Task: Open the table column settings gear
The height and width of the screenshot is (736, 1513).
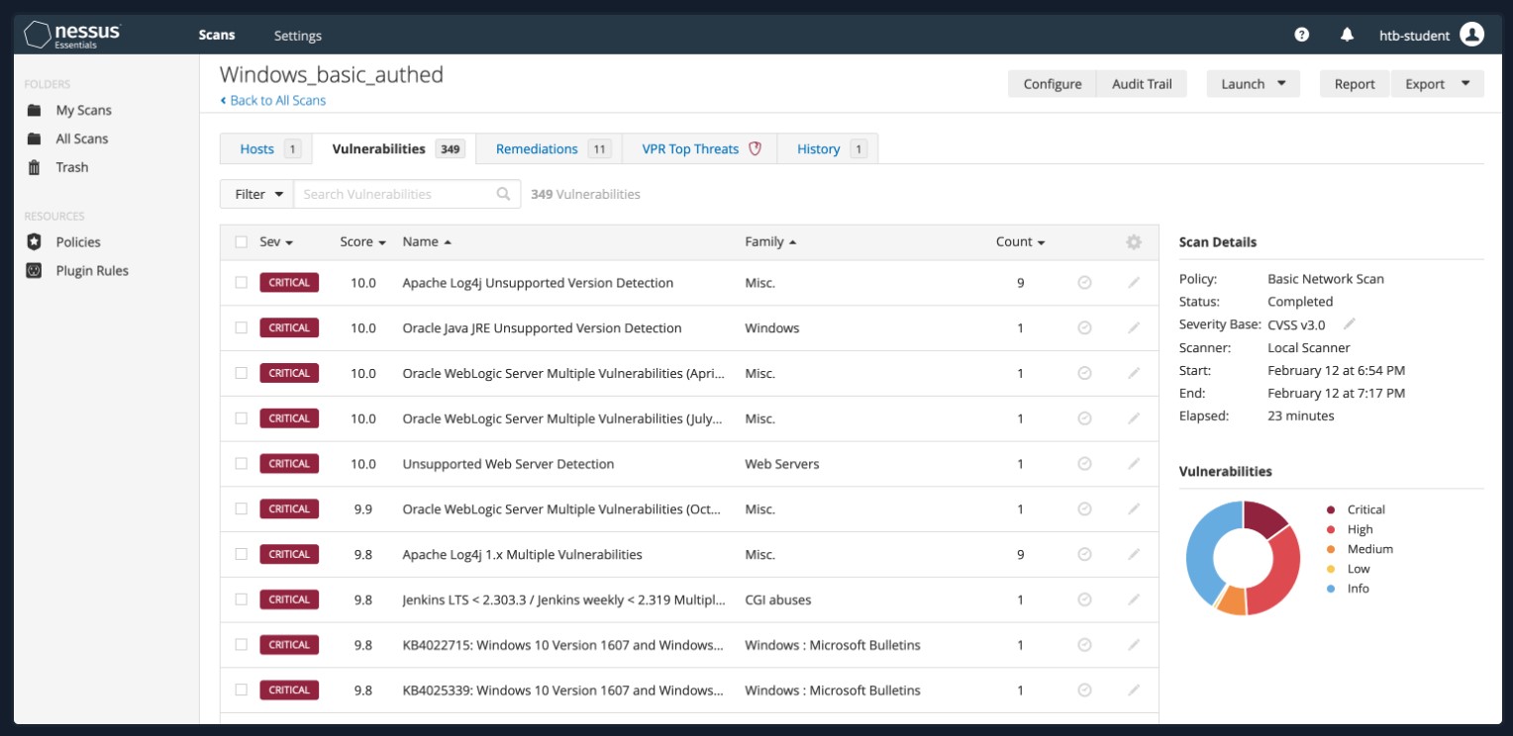Action: pyautogui.click(x=1134, y=241)
